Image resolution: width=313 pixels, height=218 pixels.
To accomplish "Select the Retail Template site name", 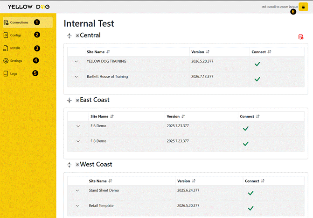I will pyautogui.click(x=101, y=205).
